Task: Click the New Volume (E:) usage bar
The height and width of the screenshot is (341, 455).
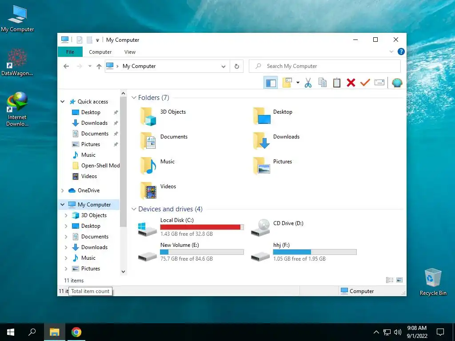Action: [202, 252]
